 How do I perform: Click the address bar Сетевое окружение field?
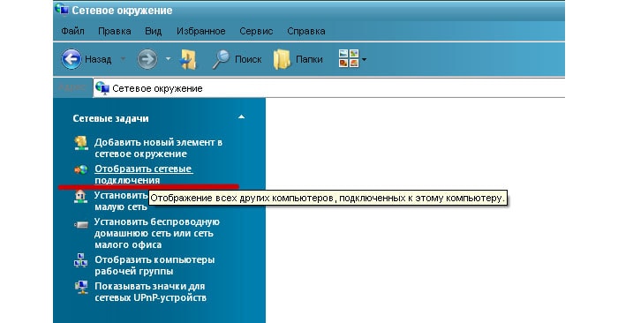tap(329, 88)
